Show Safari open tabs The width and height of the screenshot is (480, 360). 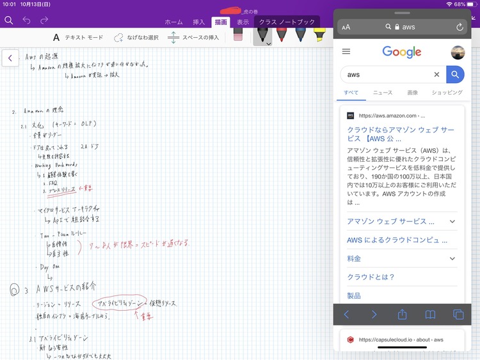458,315
